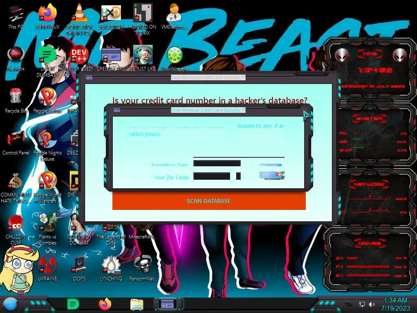Click the volume speaker tray icon
Image resolution: width=417 pixels, height=313 pixels.
tap(371, 304)
